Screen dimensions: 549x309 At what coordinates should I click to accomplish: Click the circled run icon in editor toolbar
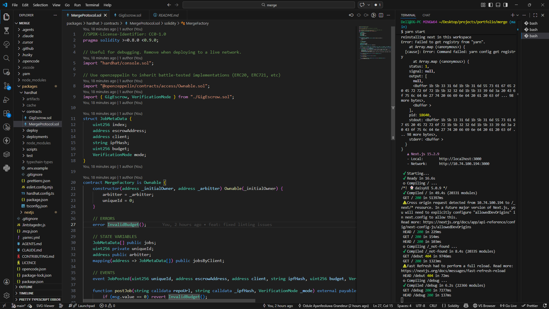pyautogui.click(x=374, y=15)
